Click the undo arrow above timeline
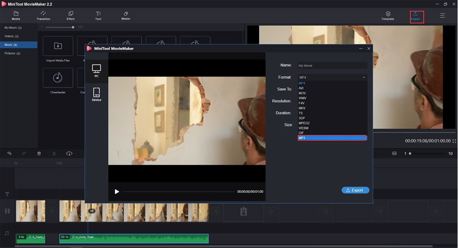The height and width of the screenshot is (248, 458). tap(10, 153)
